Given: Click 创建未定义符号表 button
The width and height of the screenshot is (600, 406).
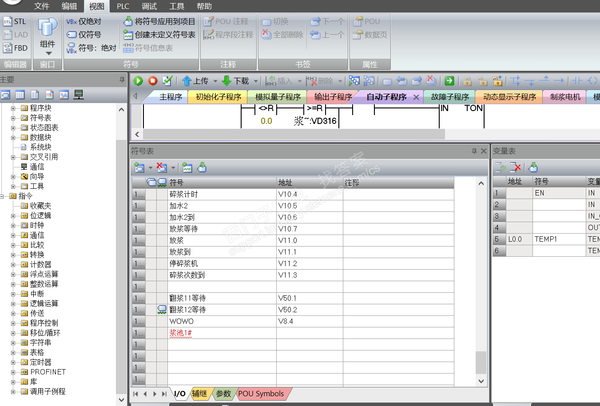Looking at the screenshot, I should coord(159,35).
